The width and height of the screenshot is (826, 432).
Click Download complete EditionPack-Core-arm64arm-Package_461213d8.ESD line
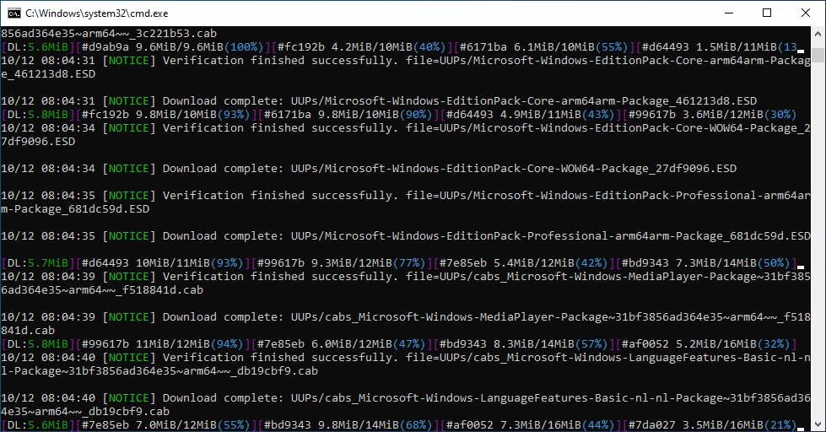(x=379, y=100)
